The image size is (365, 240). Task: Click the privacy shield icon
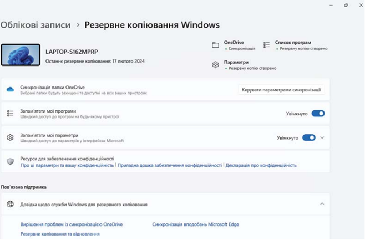10,161
